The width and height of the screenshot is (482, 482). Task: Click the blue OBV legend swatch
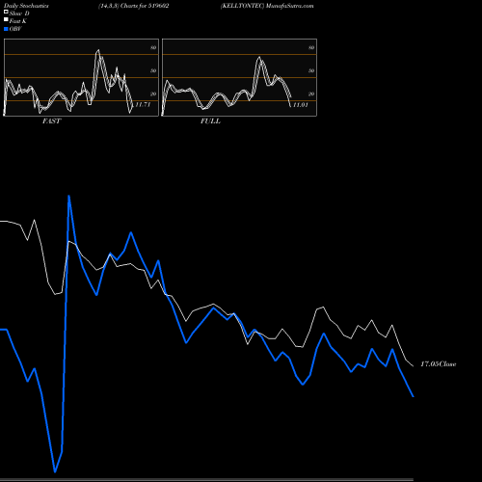[x=6, y=29]
